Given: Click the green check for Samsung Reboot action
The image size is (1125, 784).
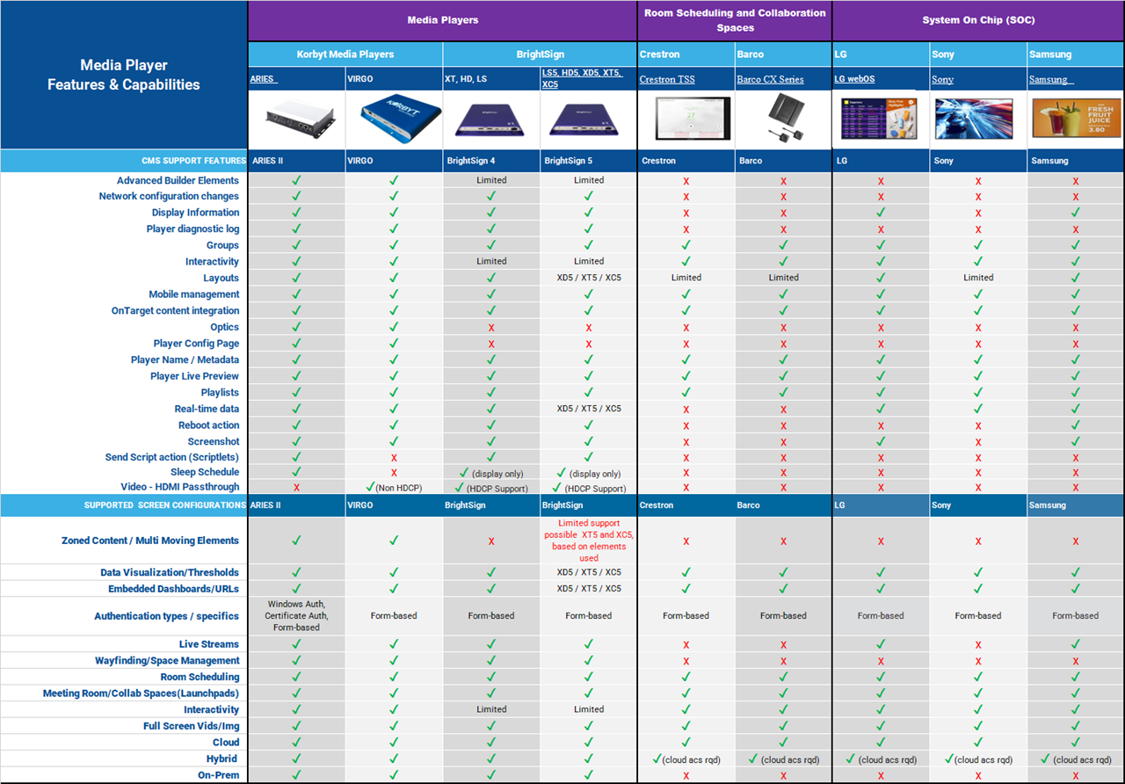Looking at the screenshot, I should tap(1076, 425).
